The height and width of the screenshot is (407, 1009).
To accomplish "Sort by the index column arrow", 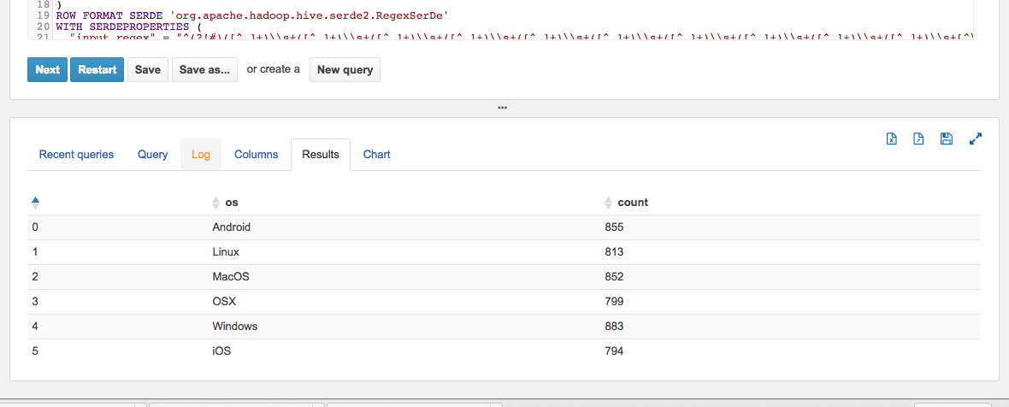I will [35, 203].
